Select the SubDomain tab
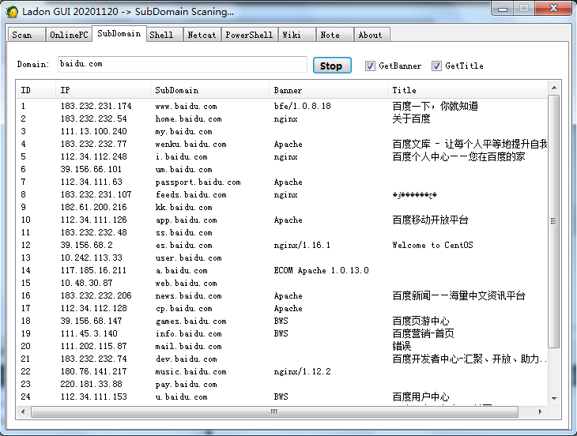This screenshot has height=436, width=577. click(x=119, y=34)
